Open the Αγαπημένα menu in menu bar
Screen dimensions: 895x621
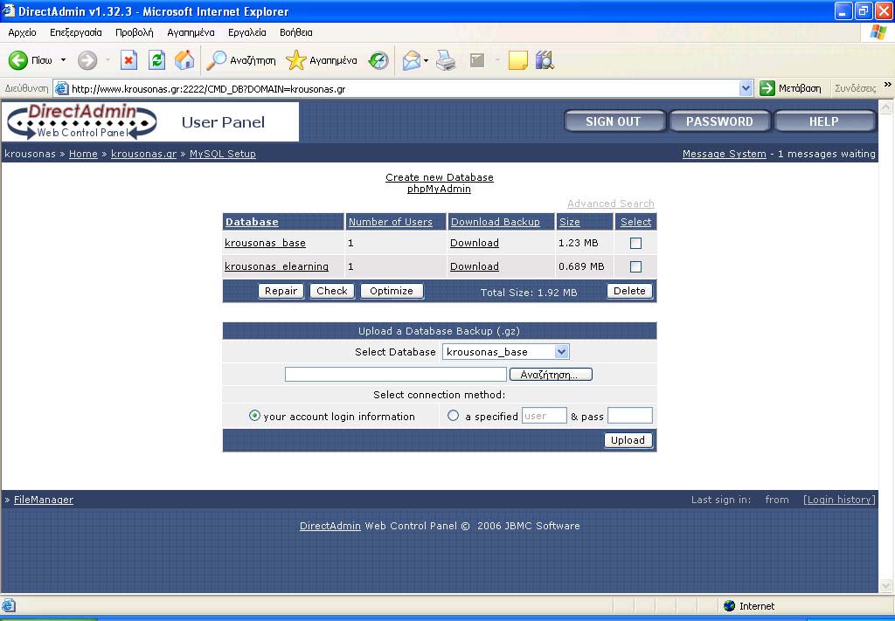click(x=191, y=32)
